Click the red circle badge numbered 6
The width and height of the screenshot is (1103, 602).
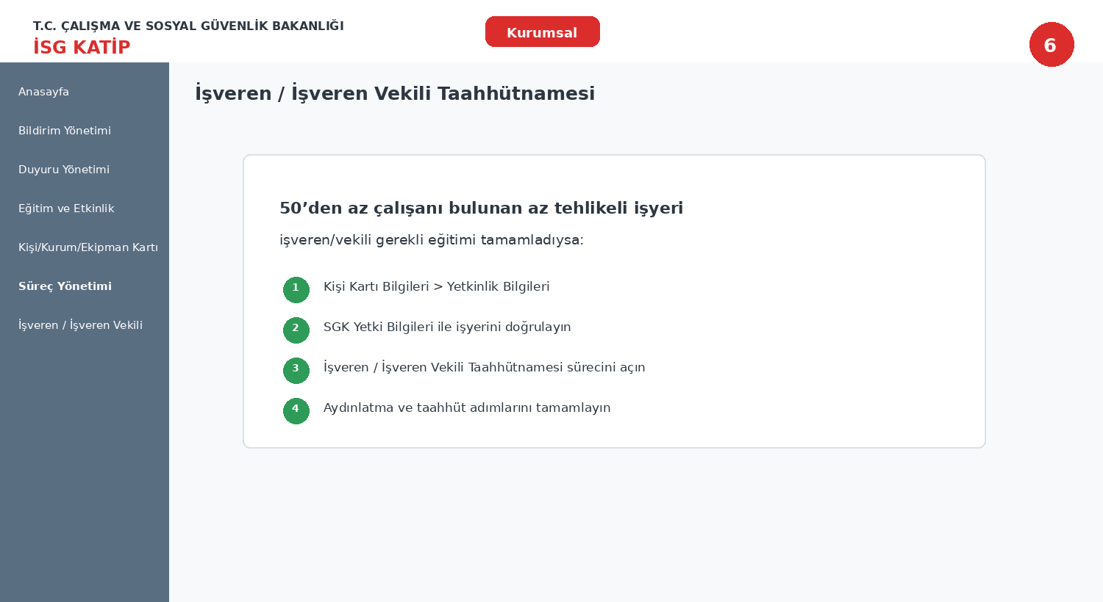(1052, 45)
